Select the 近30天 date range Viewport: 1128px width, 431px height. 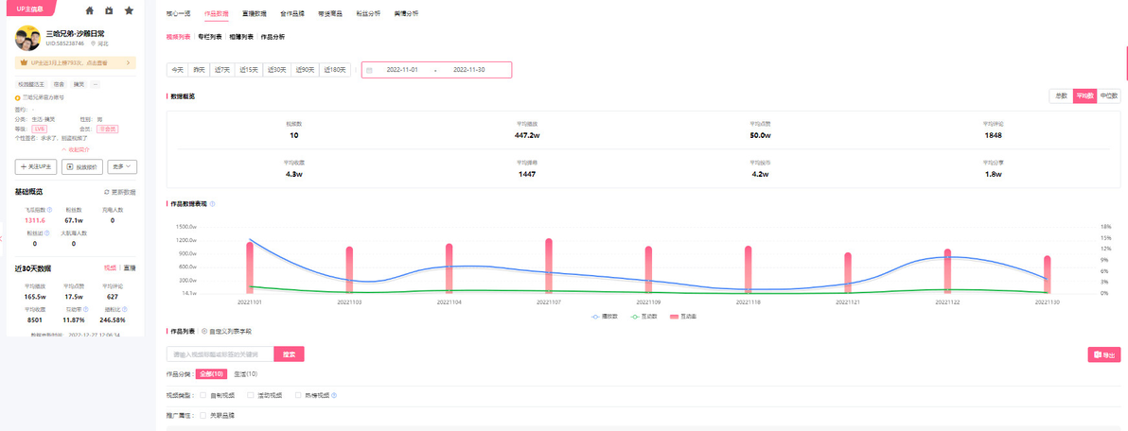(x=277, y=70)
